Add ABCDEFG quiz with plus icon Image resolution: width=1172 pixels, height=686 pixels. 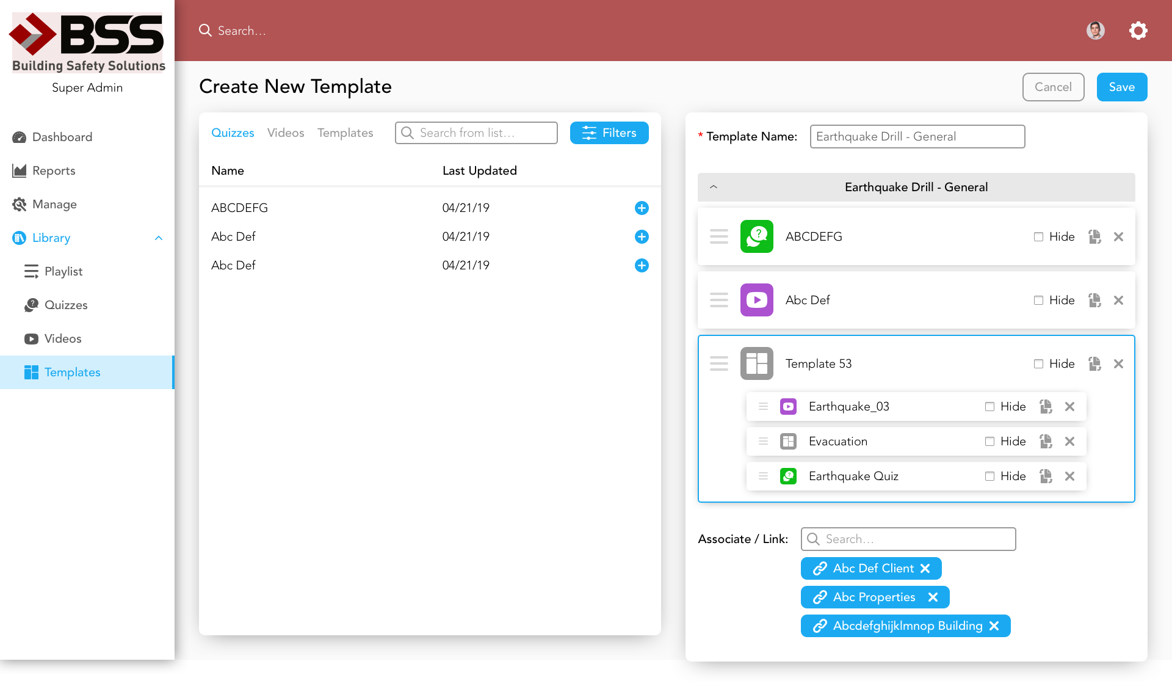point(642,208)
